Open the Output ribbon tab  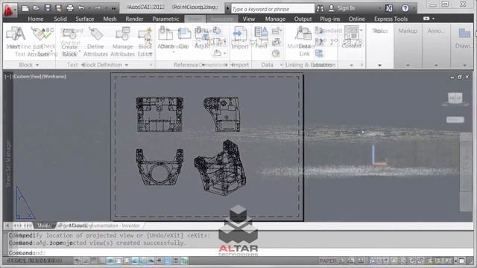pyautogui.click(x=303, y=19)
